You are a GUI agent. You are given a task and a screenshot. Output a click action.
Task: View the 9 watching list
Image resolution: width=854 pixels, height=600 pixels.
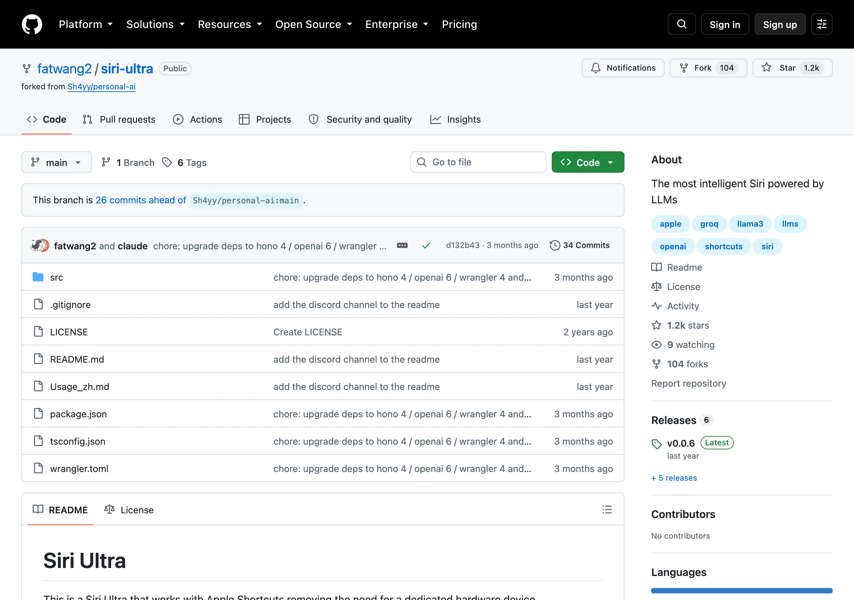point(683,345)
